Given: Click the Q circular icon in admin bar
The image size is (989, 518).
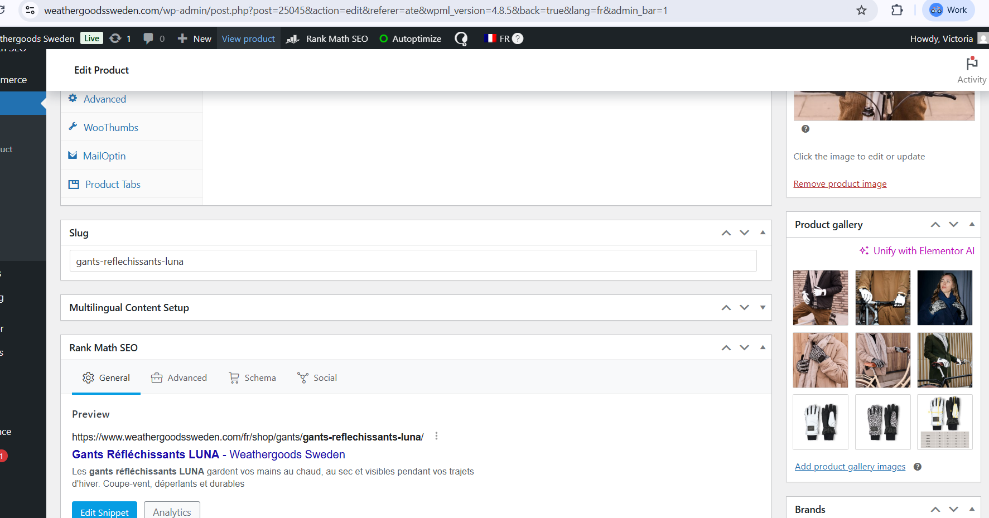Looking at the screenshot, I should (x=461, y=38).
